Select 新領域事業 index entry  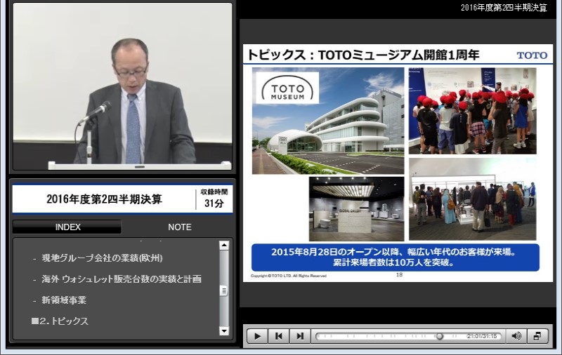tap(64, 300)
